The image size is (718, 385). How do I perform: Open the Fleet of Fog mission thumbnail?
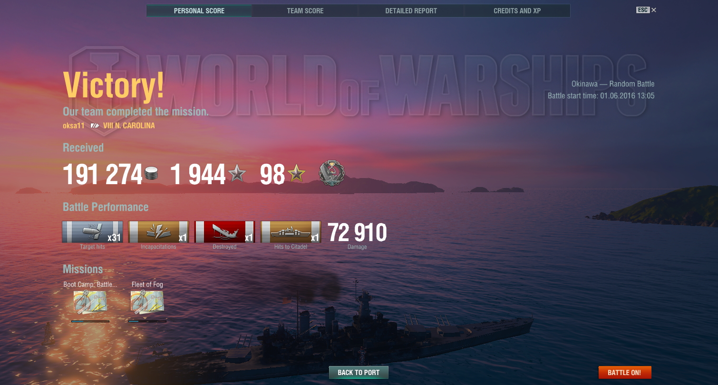click(147, 301)
